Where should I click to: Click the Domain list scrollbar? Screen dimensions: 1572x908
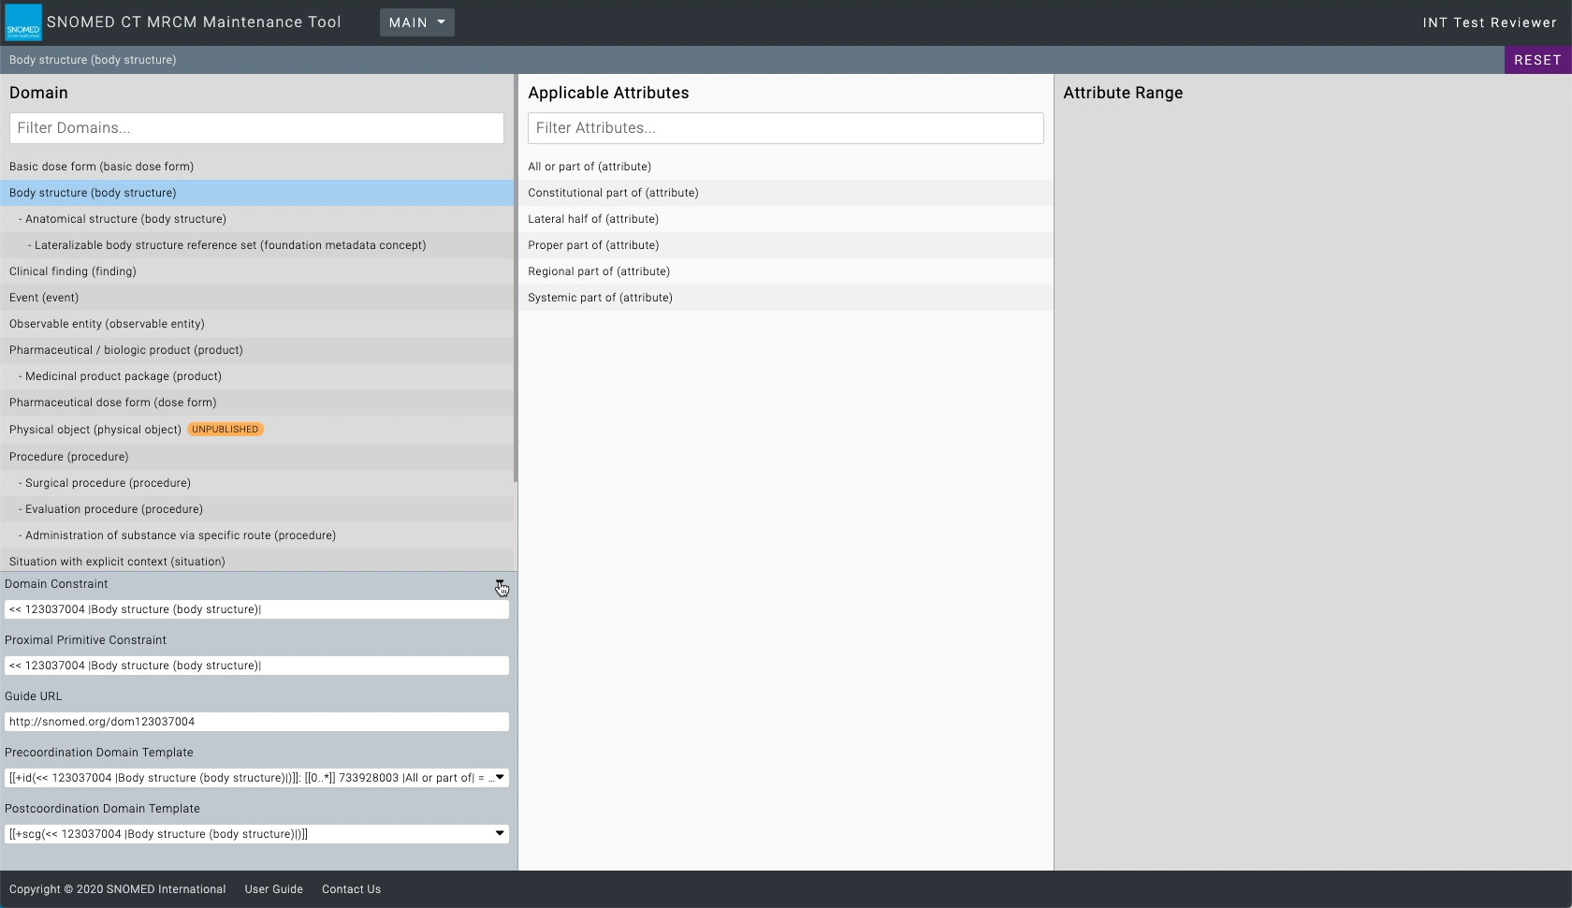516,279
